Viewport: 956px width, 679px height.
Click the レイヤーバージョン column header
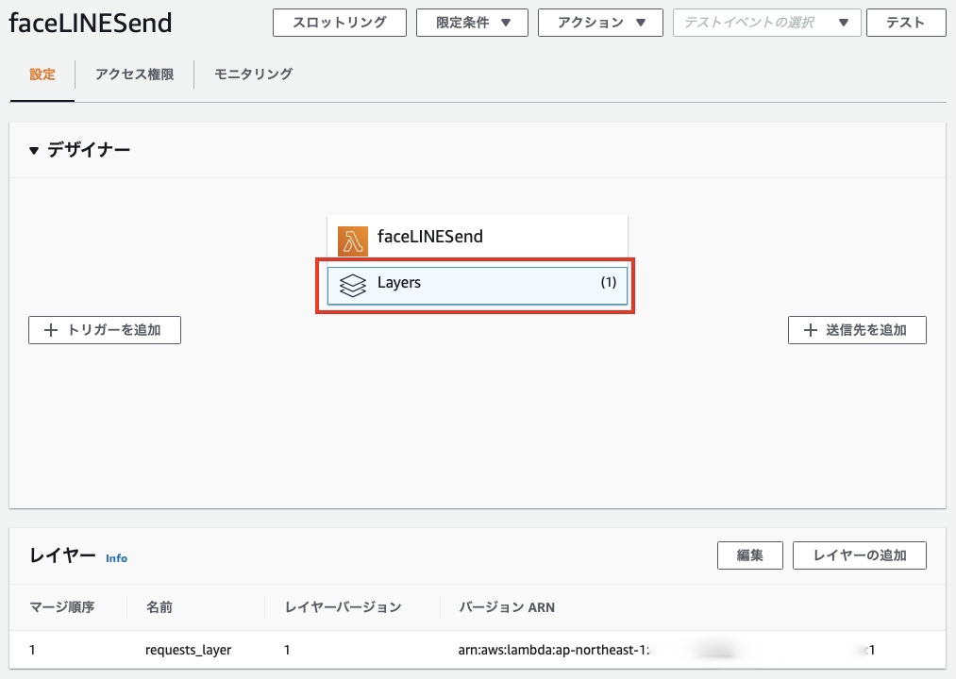(343, 607)
